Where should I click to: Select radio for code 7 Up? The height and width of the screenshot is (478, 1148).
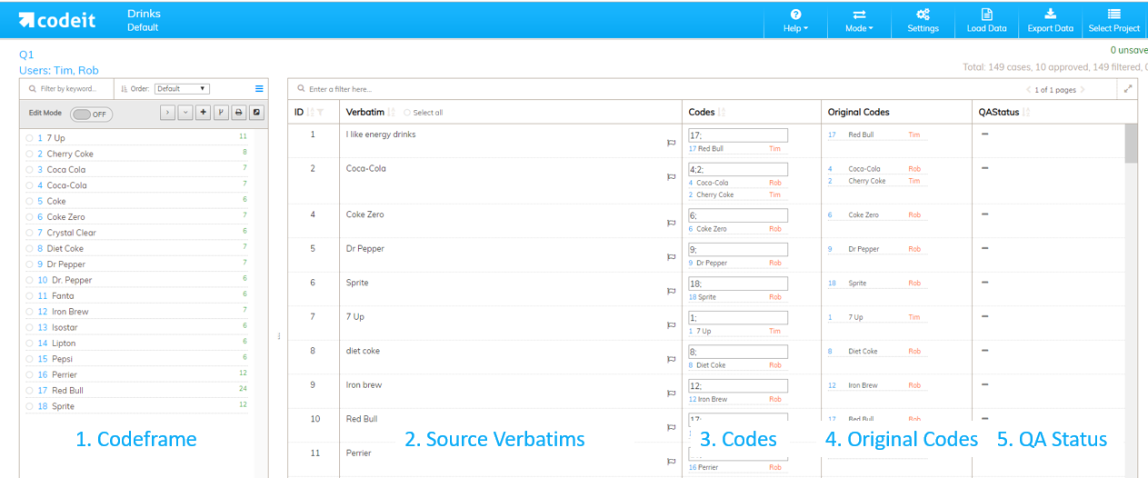pos(30,138)
